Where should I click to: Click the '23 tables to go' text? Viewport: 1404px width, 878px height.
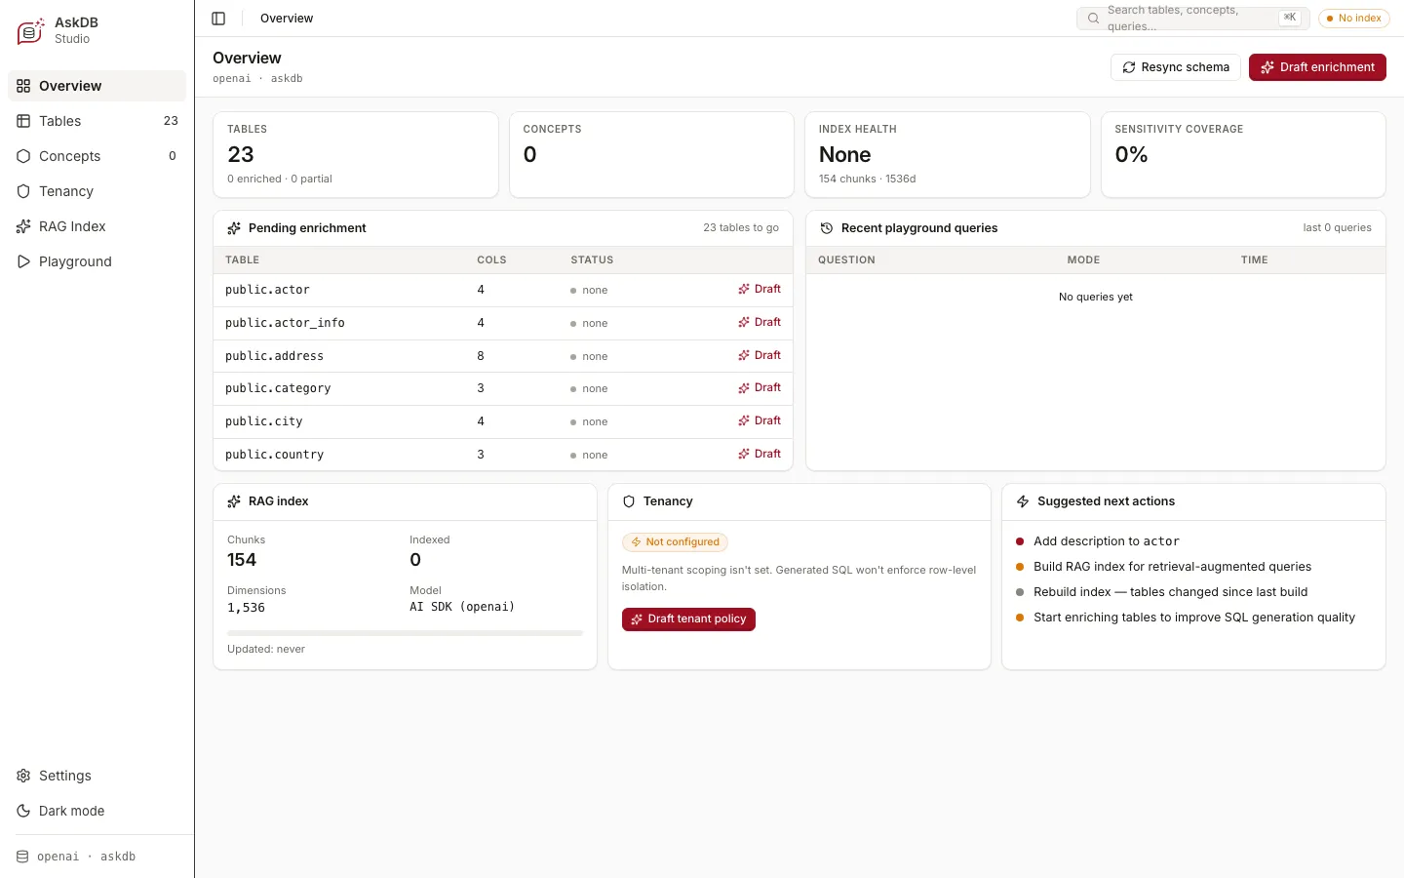pos(741,228)
